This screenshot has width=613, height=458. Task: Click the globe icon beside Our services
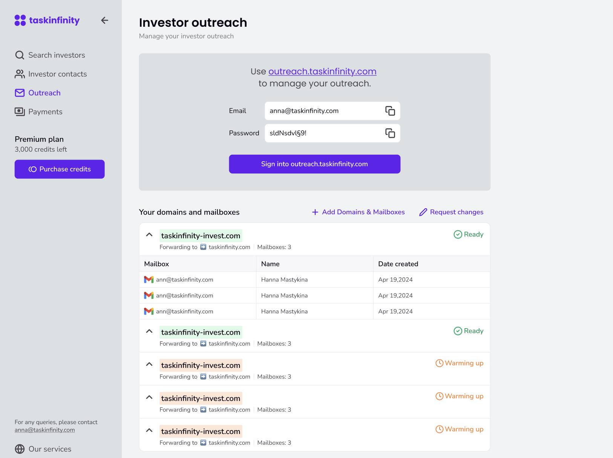(x=20, y=449)
